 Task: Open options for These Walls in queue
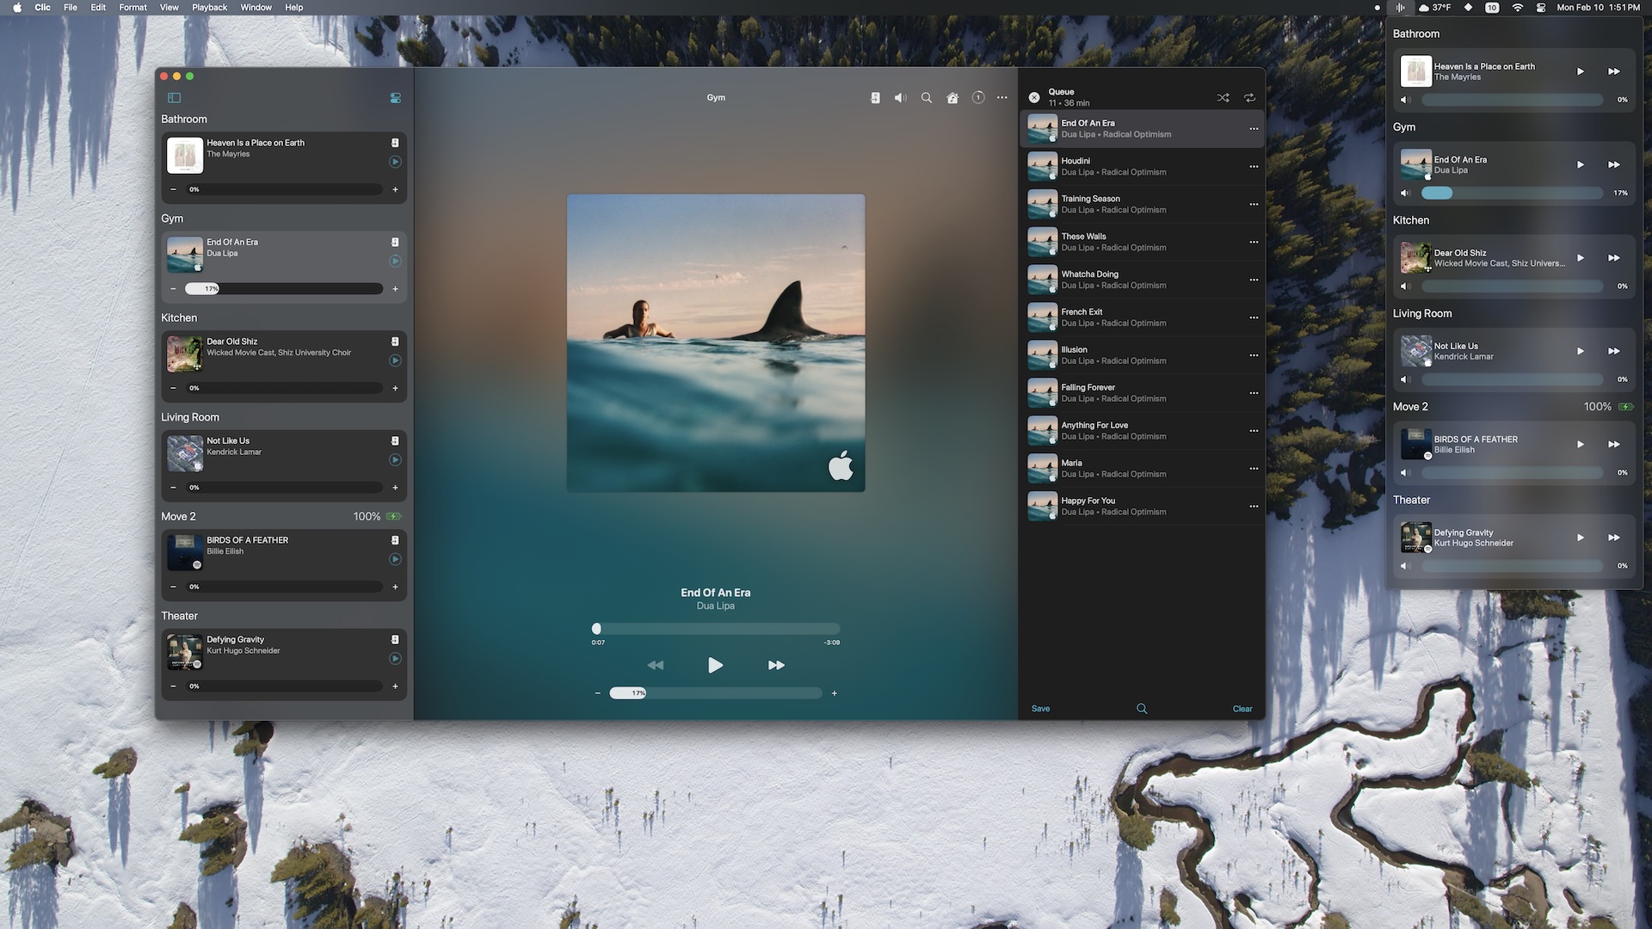click(1254, 243)
